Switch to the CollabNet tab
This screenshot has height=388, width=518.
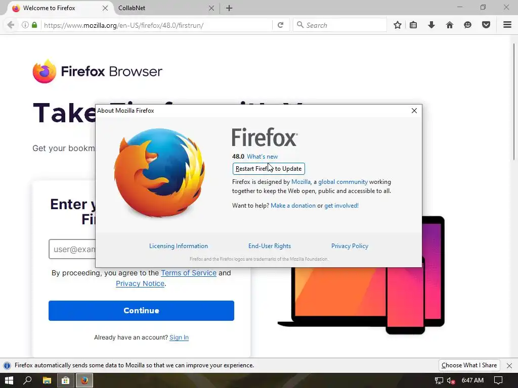coord(165,8)
